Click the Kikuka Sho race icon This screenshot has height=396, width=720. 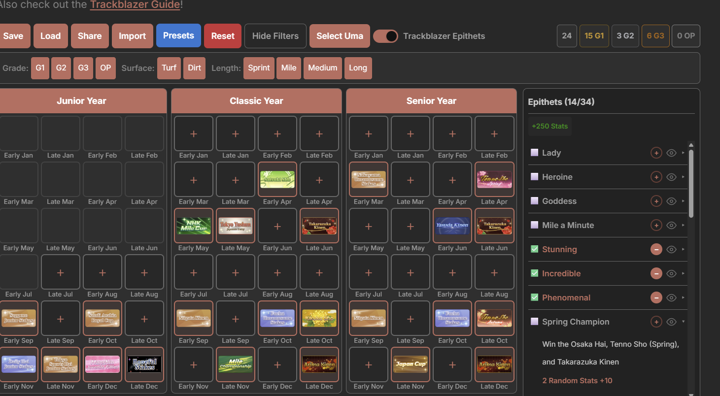(x=319, y=319)
